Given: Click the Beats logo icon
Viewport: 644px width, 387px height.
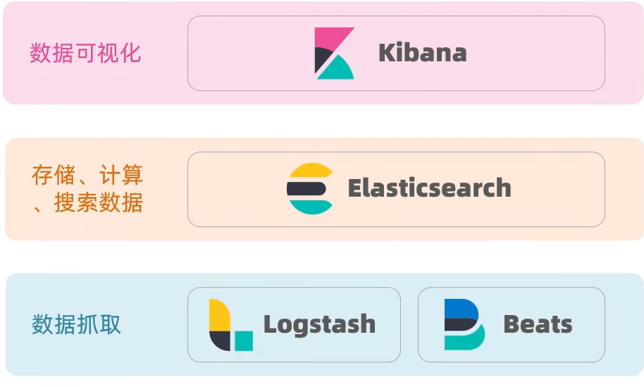Looking at the screenshot, I should click(464, 324).
